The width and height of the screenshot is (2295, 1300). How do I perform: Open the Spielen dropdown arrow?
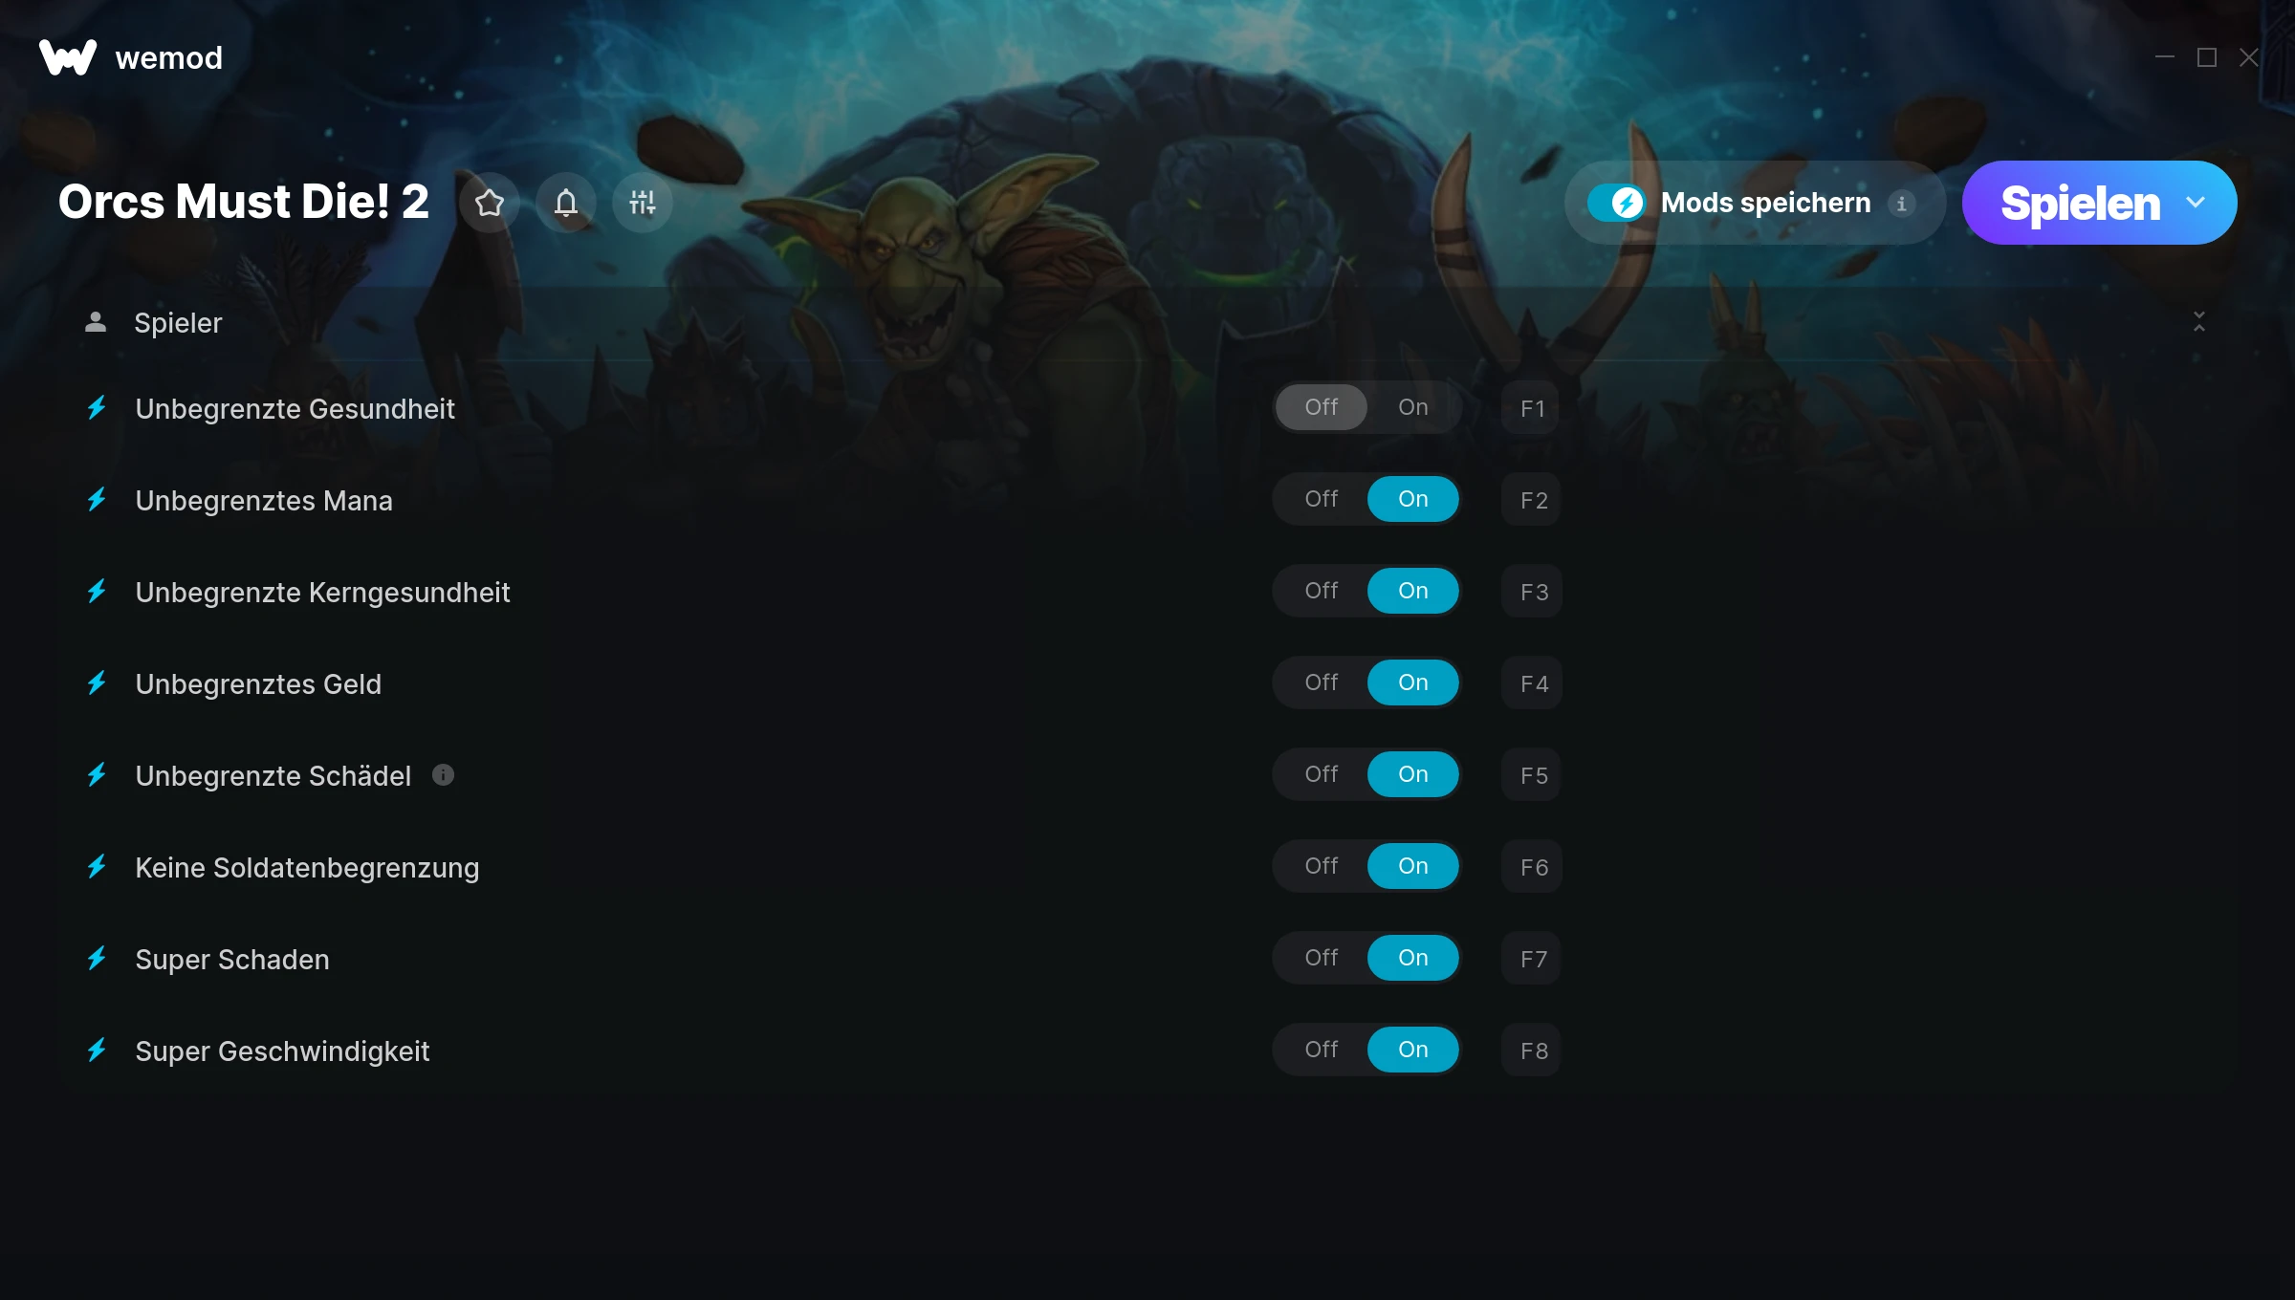coord(2196,203)
